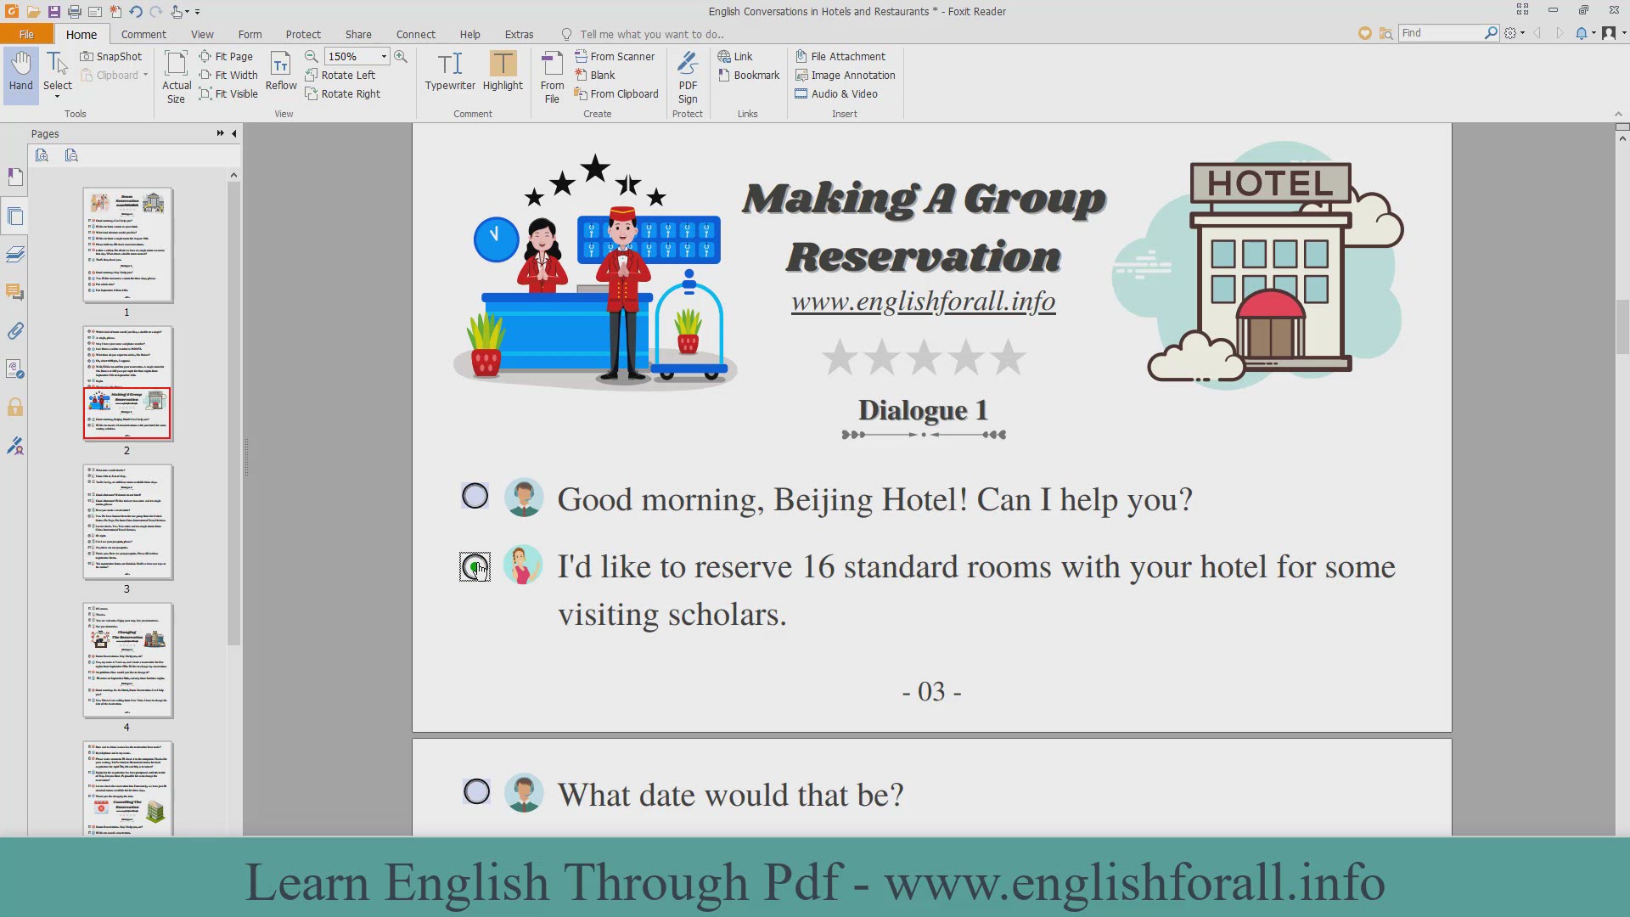Click the www.englishforall.info link
1630x917 pixels.
tap(923, 302)
